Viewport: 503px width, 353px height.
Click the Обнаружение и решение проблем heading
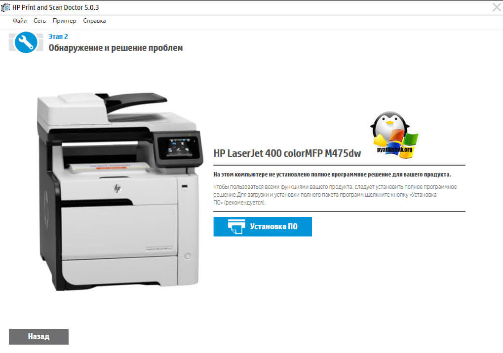pyautogui.click(x=116, y=48)
